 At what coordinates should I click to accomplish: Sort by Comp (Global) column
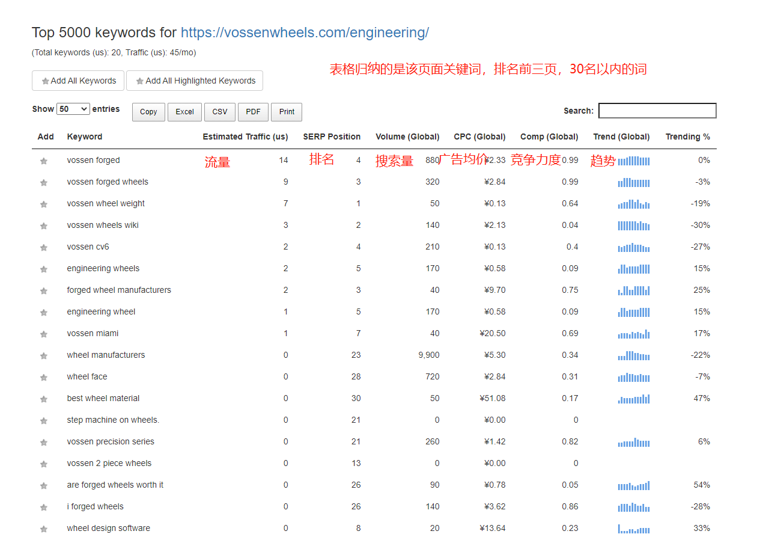pyautogui.click(x=549, y=137)
